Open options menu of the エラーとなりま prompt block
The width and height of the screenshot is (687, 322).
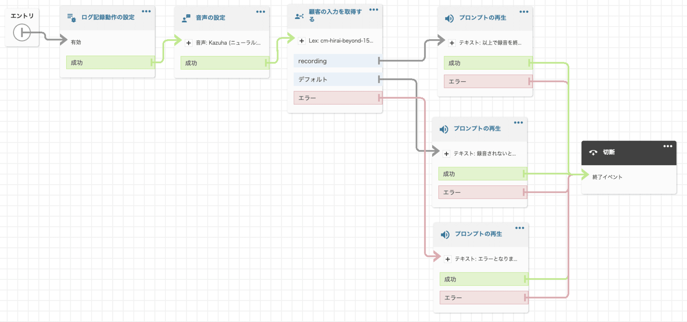pos(520,228)
